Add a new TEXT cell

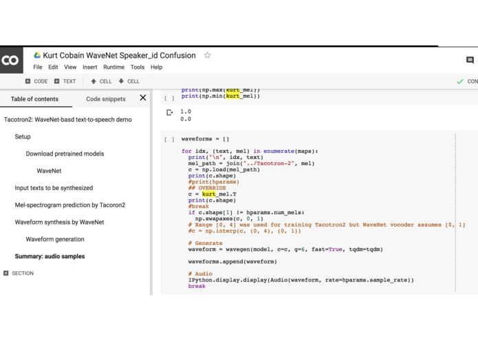tap(65, 81)
